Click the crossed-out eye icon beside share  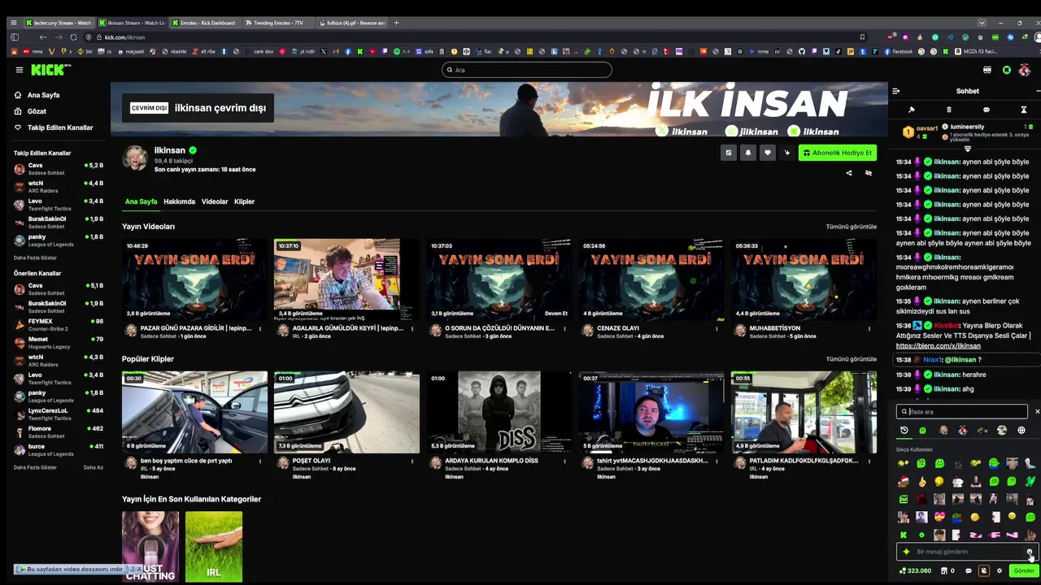click(x=869, y=173)
